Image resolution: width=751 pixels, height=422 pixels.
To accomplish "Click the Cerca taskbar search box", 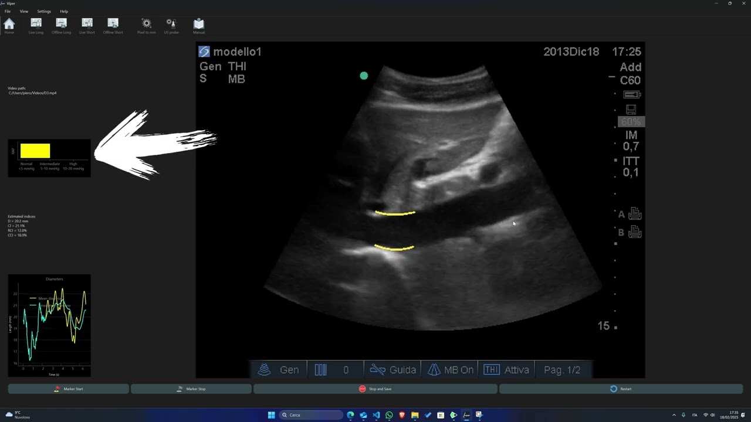I will (311, 415).
